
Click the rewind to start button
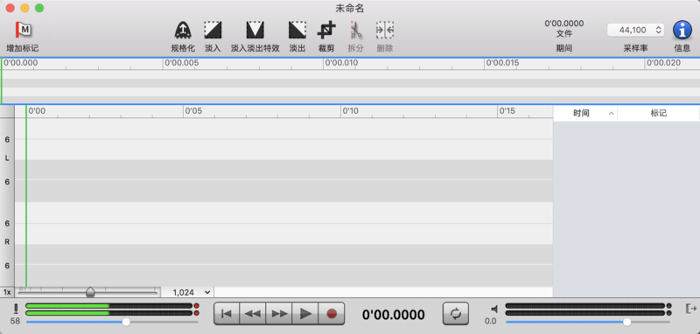click(227, 314)
